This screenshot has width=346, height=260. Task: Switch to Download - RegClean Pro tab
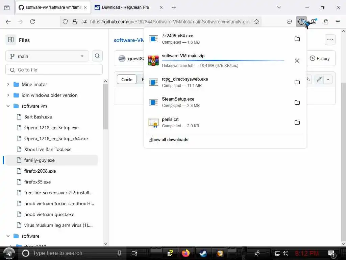point(125,7)
